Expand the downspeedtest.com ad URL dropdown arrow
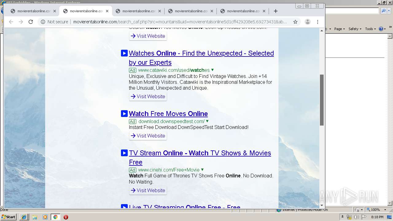This screenshot has width=393, height=221. (x=207, y=121)
